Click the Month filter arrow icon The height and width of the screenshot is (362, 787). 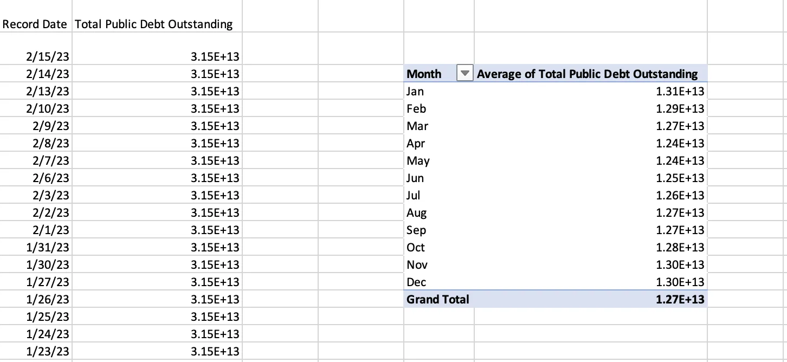(464, 73)
